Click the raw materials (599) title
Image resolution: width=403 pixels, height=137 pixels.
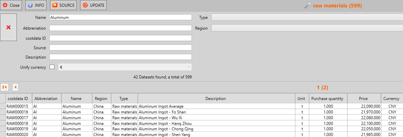pos(337,5)
